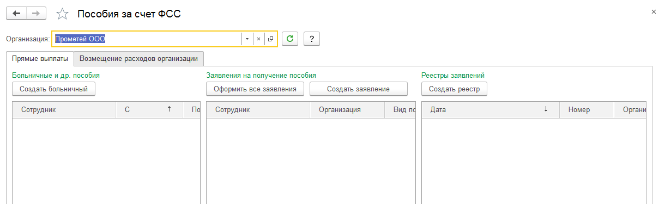
Task: Select the Сотрудник column header in the sick leaves table
Action: [64, 109]
